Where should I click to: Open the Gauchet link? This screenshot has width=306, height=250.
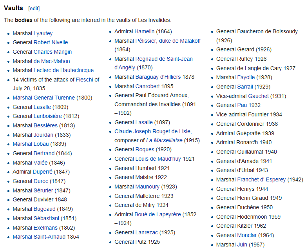[x=259, y=96]
